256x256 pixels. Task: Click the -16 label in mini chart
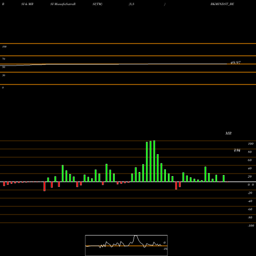click(165, 249)
